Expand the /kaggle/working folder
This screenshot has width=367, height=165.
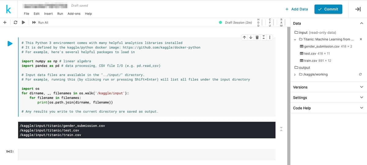click(x=295, y=74)
